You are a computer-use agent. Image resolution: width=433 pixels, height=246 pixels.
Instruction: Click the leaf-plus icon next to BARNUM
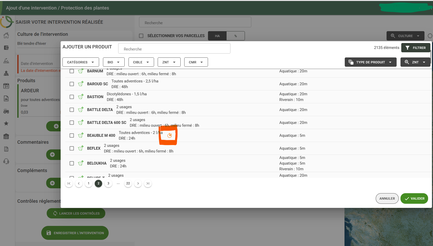[81, 71]
